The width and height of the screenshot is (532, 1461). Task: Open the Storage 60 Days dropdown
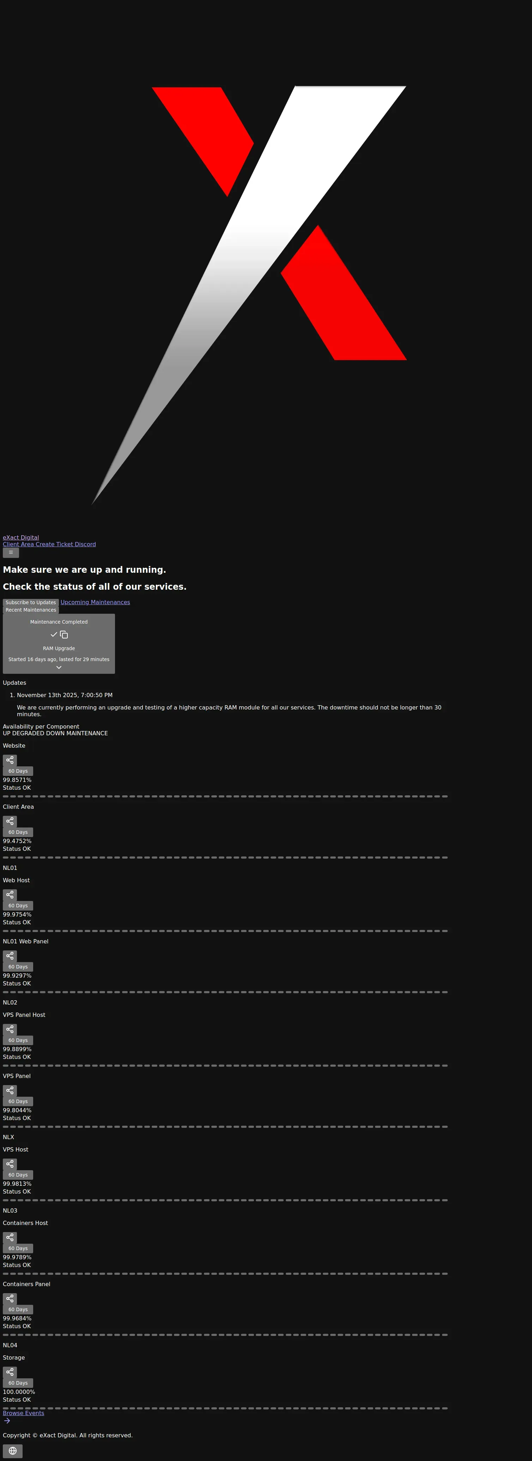click(18, 1383)
